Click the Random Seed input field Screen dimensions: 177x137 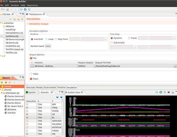point(48,46)
